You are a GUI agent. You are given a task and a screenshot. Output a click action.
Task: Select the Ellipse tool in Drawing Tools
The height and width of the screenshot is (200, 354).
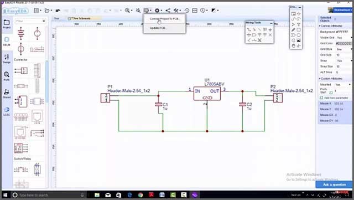click(x=299, y=35)
